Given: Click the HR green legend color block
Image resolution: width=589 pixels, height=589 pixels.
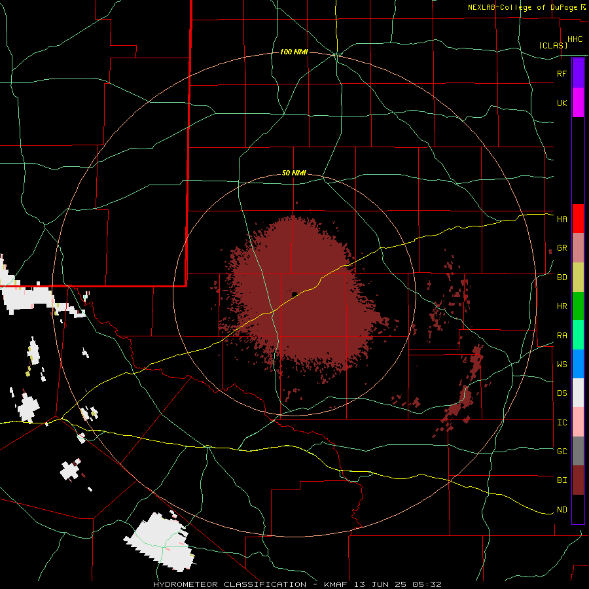Looking at the screenshot, I should click(x=578, y=306).
